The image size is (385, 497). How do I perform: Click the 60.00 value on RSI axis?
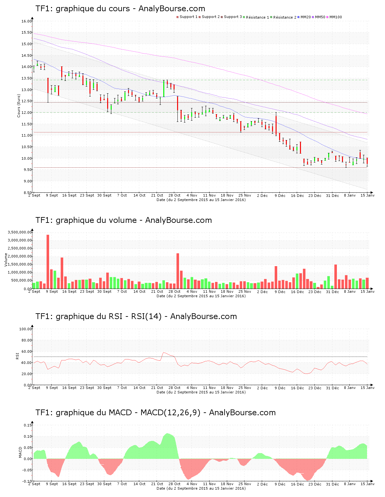pyautogui.click(x=26, y=351)
